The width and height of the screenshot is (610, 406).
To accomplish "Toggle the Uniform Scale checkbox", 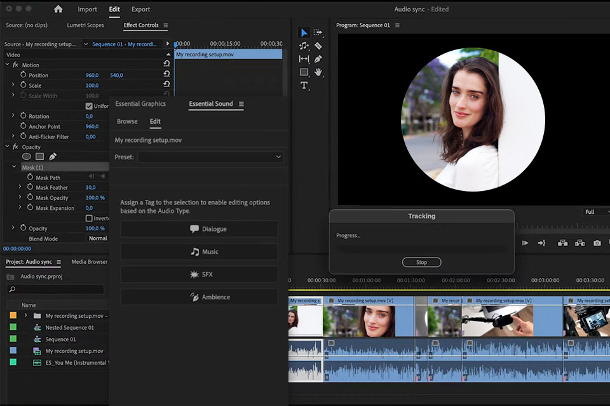I will (89, 106).
